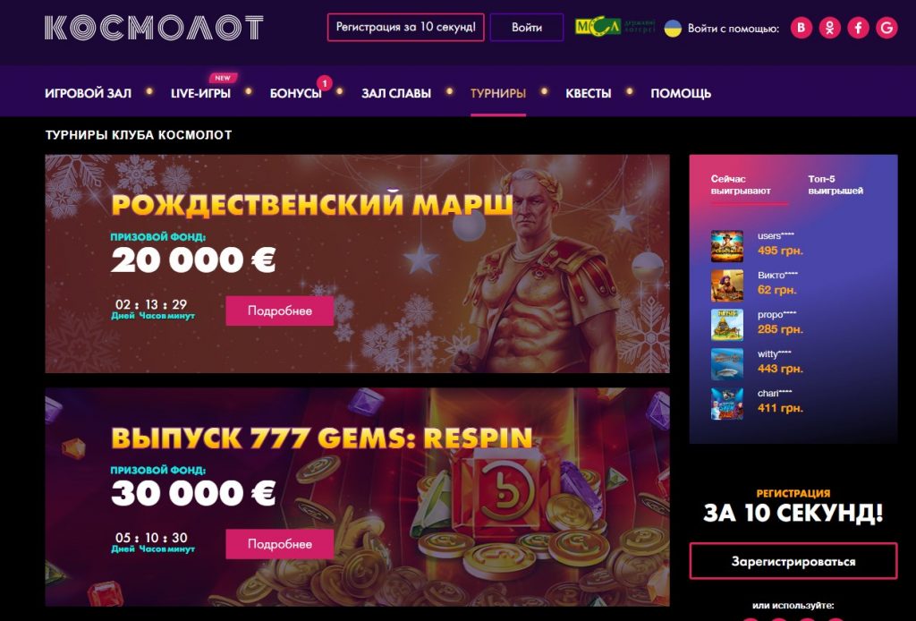Click the Ukrainian flag language icon
The width and height of the screenshot is (916, 621).
673,28
